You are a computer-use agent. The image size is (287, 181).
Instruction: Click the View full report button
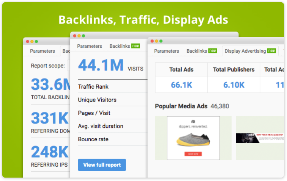click(x=102, y=165)
